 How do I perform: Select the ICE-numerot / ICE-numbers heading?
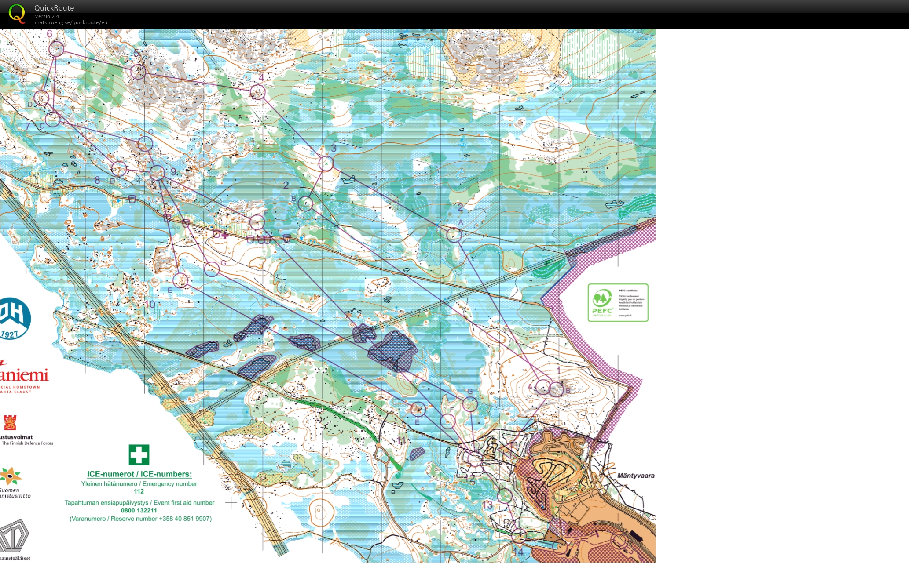coord(139,474)
